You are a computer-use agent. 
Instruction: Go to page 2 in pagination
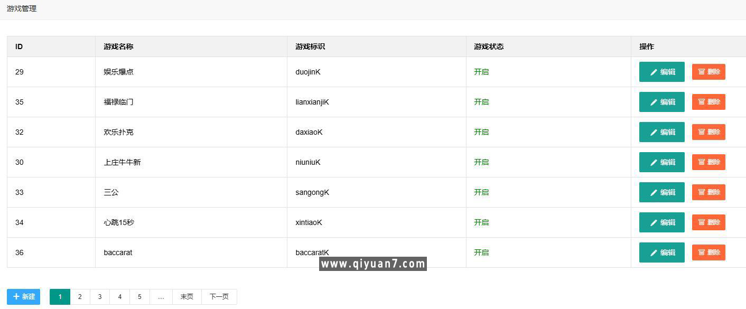coord(80,297)
